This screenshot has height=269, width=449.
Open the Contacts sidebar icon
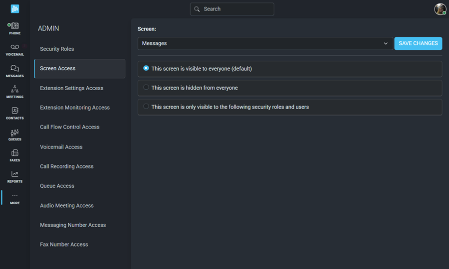click(x=14, y=111)
